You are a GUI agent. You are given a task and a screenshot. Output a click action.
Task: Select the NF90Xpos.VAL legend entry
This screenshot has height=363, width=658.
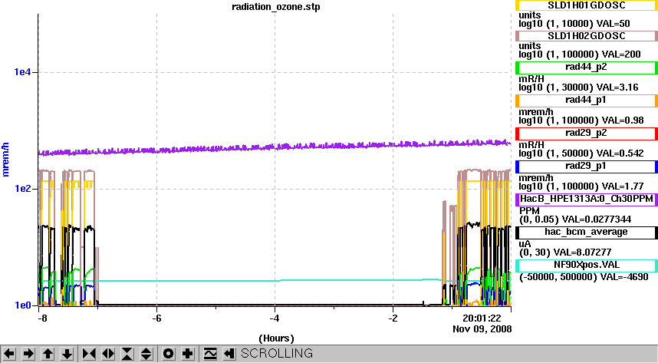tap(586, 266)
